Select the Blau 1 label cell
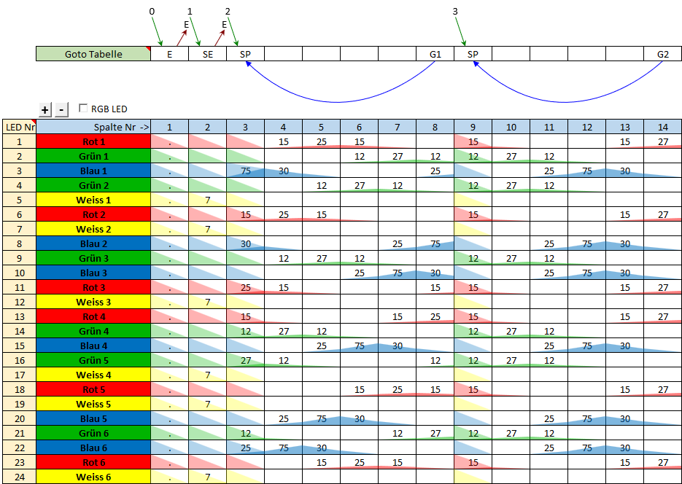Screen dimensions: 682x484 point(93,171)
